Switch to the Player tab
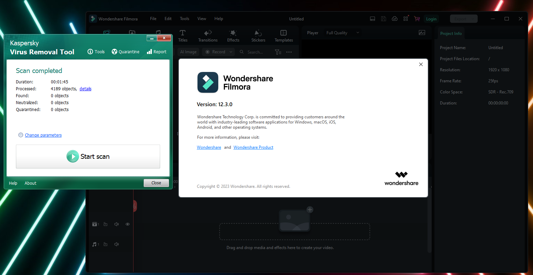Image resolution: width=533 pixels, height=275 pixels. click(313, 33)
